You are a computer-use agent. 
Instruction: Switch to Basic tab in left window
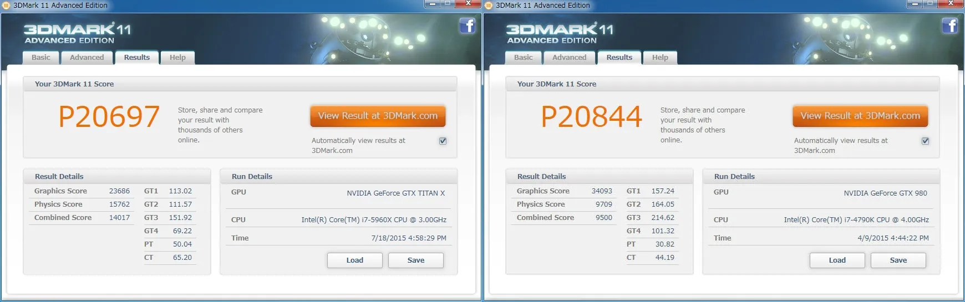41,58
